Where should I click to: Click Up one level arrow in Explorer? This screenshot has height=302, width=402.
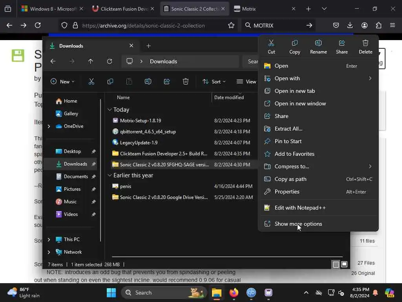coord(91,61)
